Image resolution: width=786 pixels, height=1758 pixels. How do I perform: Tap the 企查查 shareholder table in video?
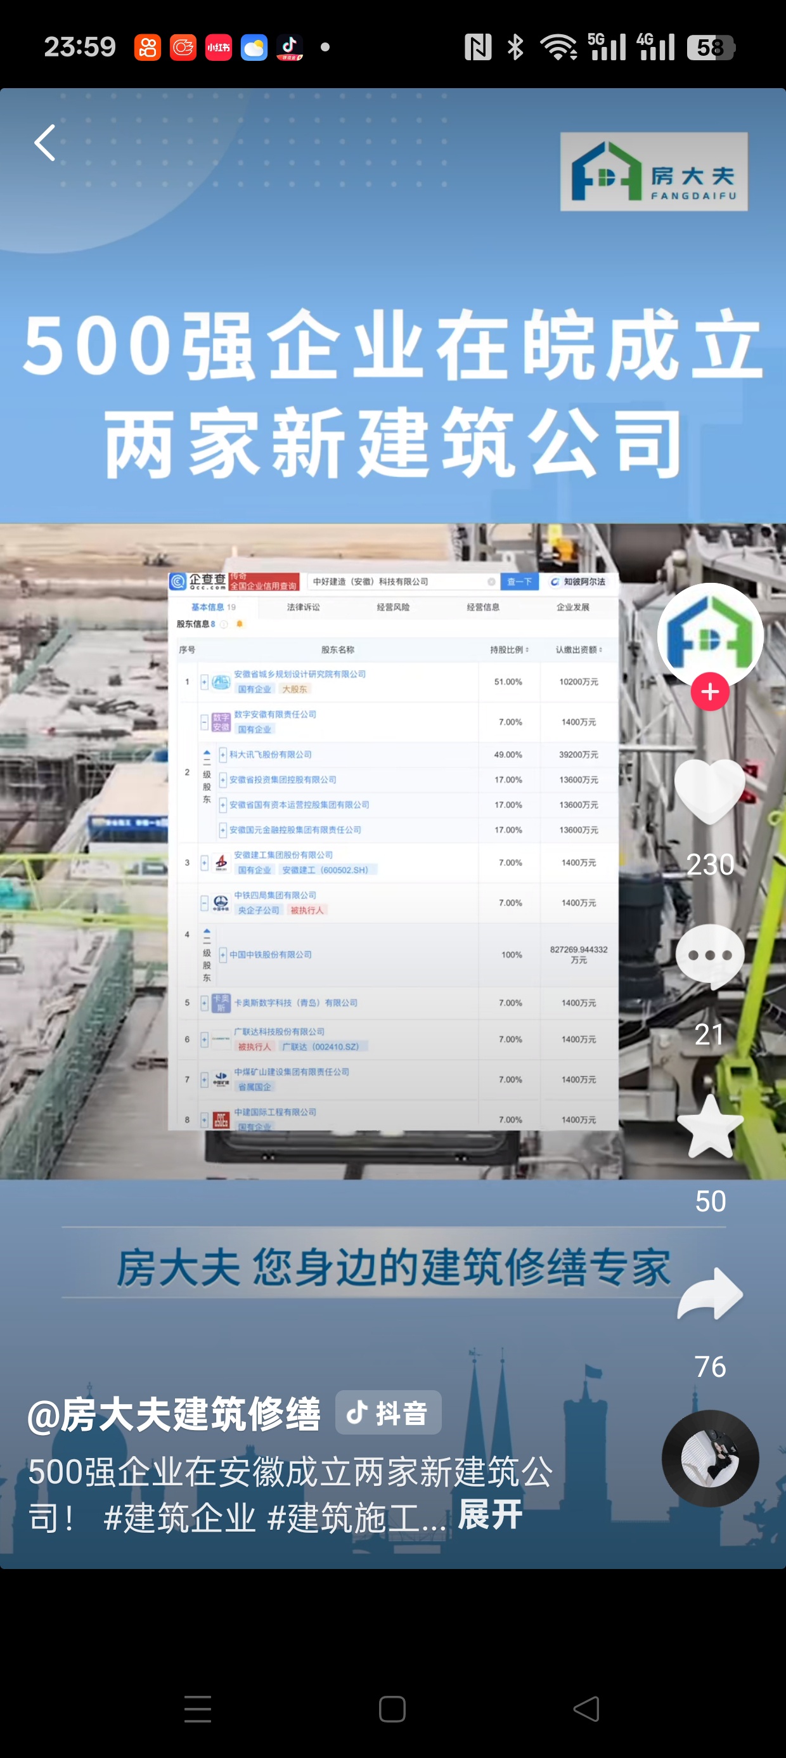393,850
